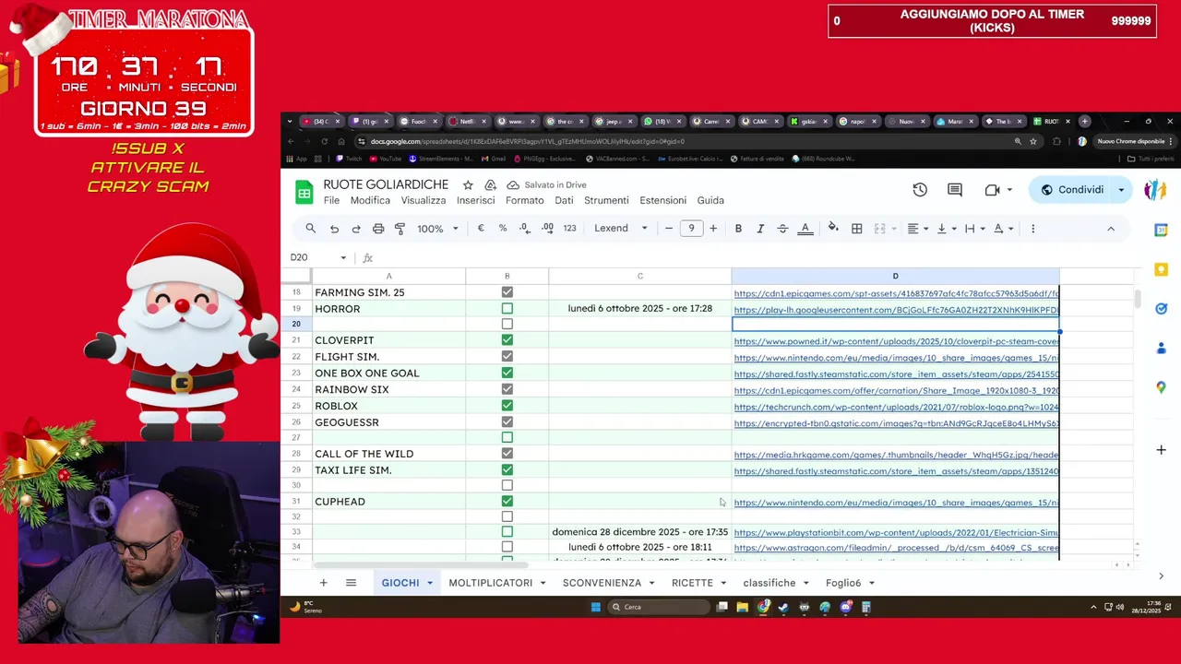This screenshot has height=664, width=1181.
Task: Open Google Sheets home logo
Action: tap(304, 192)
